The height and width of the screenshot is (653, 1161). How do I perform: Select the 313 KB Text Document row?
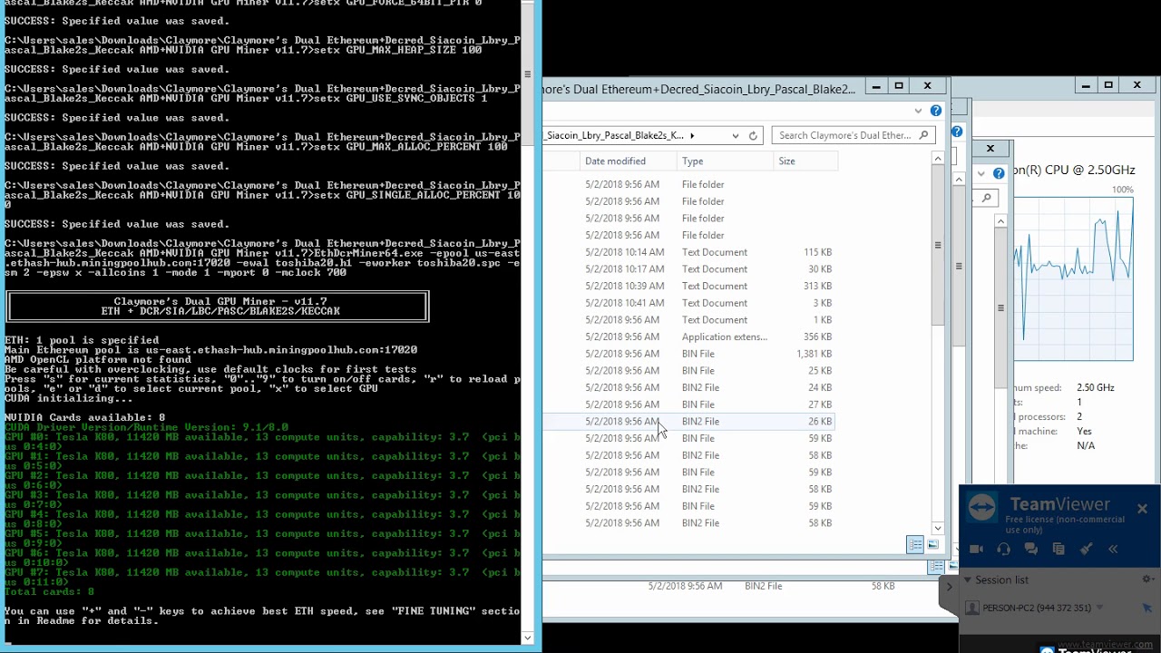689,287
